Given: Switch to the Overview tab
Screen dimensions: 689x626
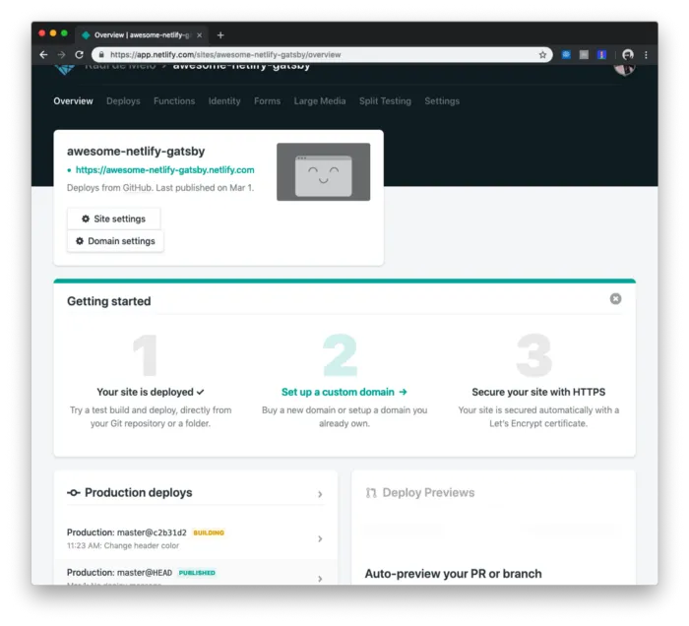Looking at the screenshot, I should 73,101.
